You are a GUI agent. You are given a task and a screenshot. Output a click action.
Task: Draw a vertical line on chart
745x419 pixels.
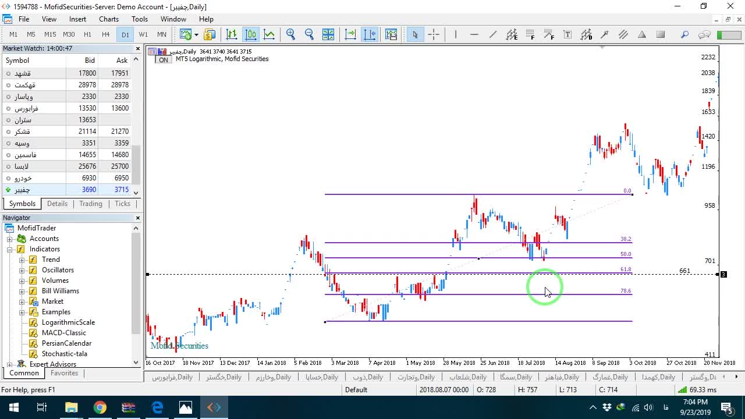tap(456, 34)
